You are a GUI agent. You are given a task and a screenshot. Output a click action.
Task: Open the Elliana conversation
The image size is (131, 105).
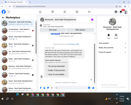pos(18,90)
